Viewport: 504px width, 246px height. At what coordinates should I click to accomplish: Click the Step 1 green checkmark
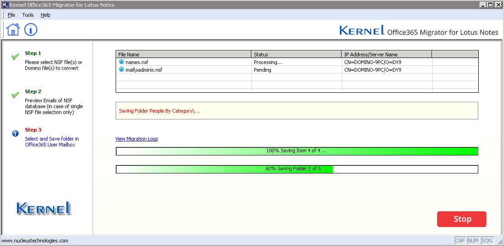pos(15,57)
